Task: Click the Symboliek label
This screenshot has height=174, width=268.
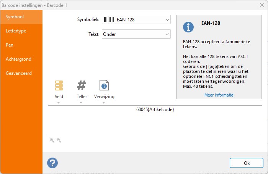Action: (88, 19)
